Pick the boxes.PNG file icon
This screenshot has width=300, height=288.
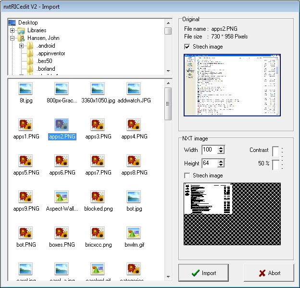click(x=61, y=233)
